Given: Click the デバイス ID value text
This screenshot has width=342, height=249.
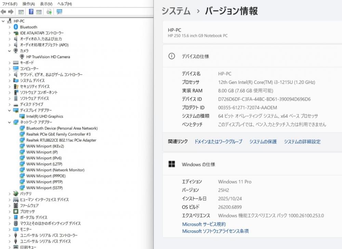Looking at the screenshot, I should pos(264,99).
